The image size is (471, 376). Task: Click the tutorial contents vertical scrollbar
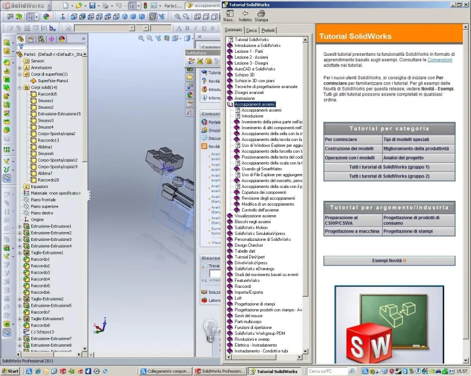(305, 195)
